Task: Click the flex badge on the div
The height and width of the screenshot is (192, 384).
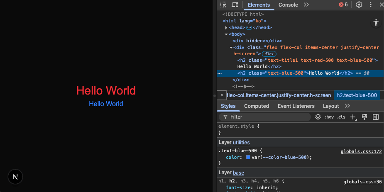Action: click(269, 54)
